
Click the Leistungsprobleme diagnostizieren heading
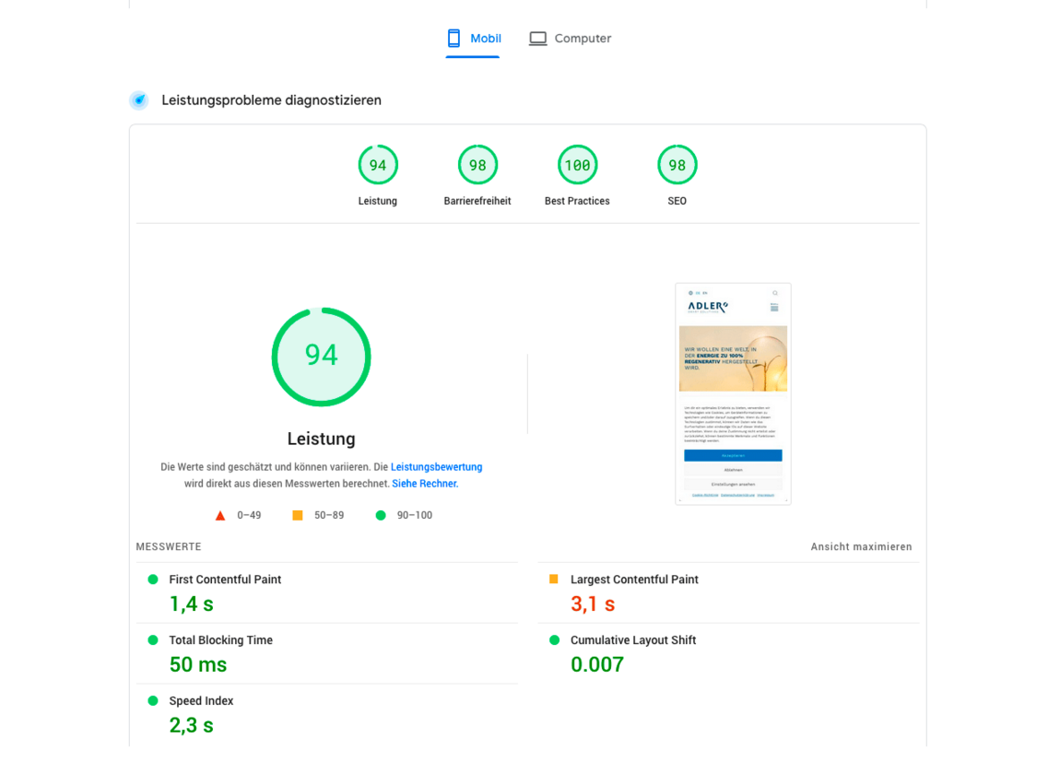[x=271, y=100]
